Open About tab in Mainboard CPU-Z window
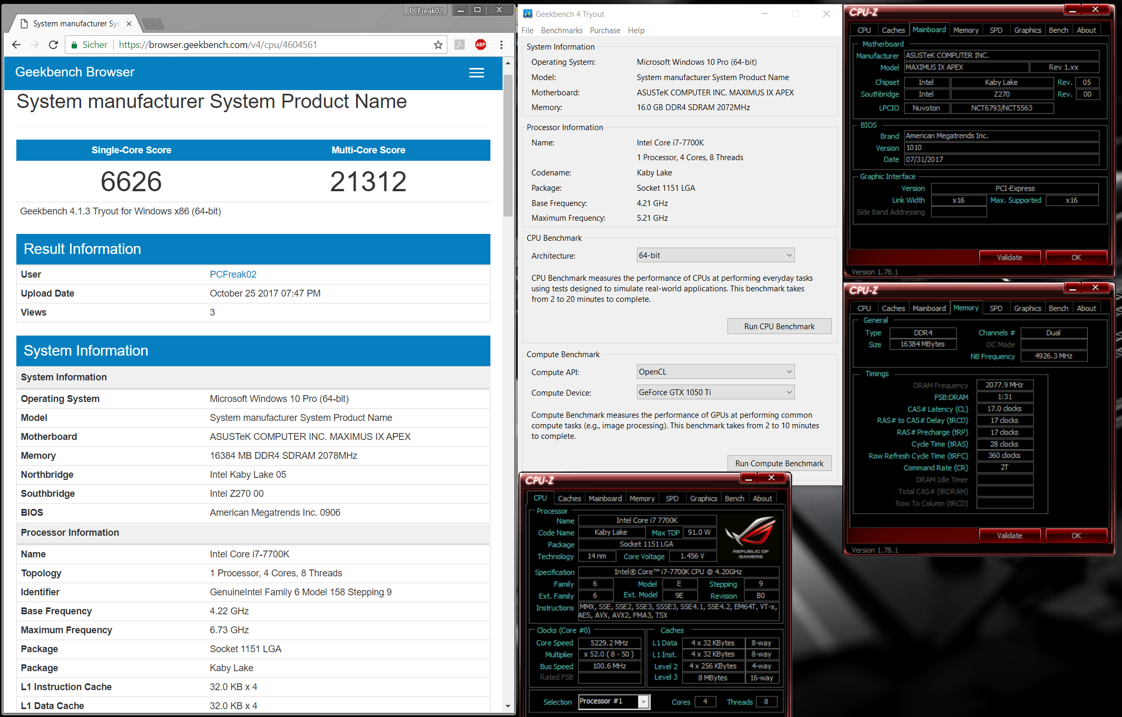The width and height of the screenshot is (1122, 717). coord(1086,30)
